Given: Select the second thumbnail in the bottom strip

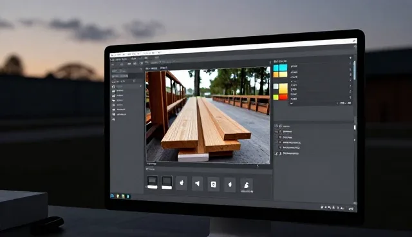Looking at the screenshot, I should point(167,182).
